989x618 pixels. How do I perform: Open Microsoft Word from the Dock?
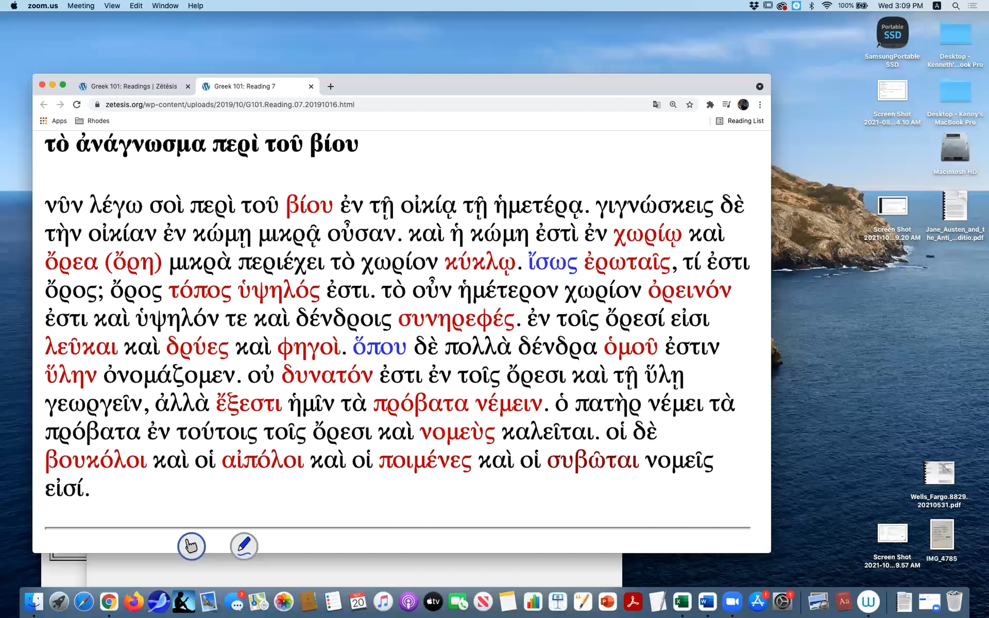[707, 602]
